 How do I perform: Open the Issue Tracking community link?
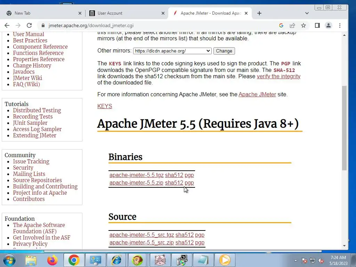(x=31, y=161)
